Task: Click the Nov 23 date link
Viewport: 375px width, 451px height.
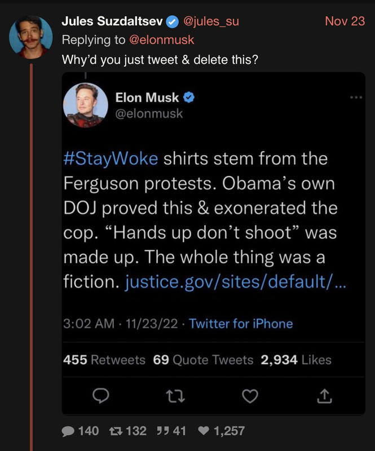Action: point(345,21)
